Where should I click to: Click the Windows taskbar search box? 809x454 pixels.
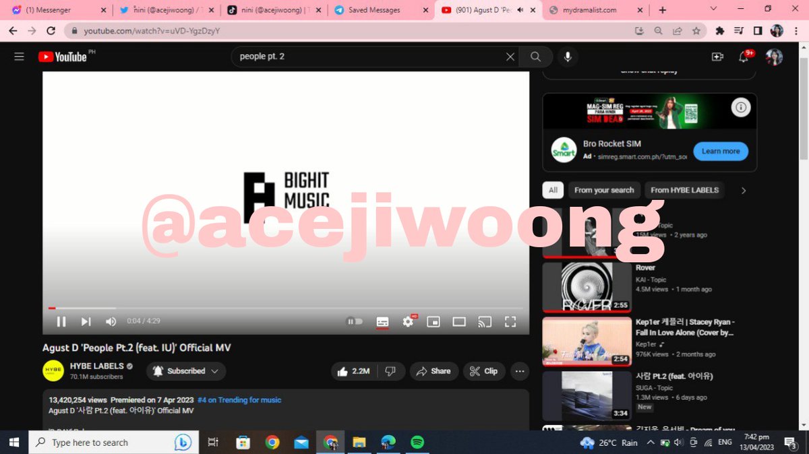point(113,443)
